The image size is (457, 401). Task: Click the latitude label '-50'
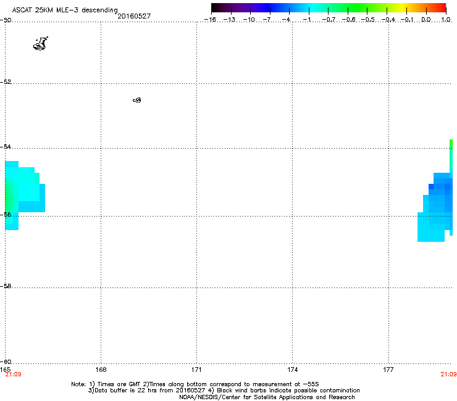pos(6,20)
